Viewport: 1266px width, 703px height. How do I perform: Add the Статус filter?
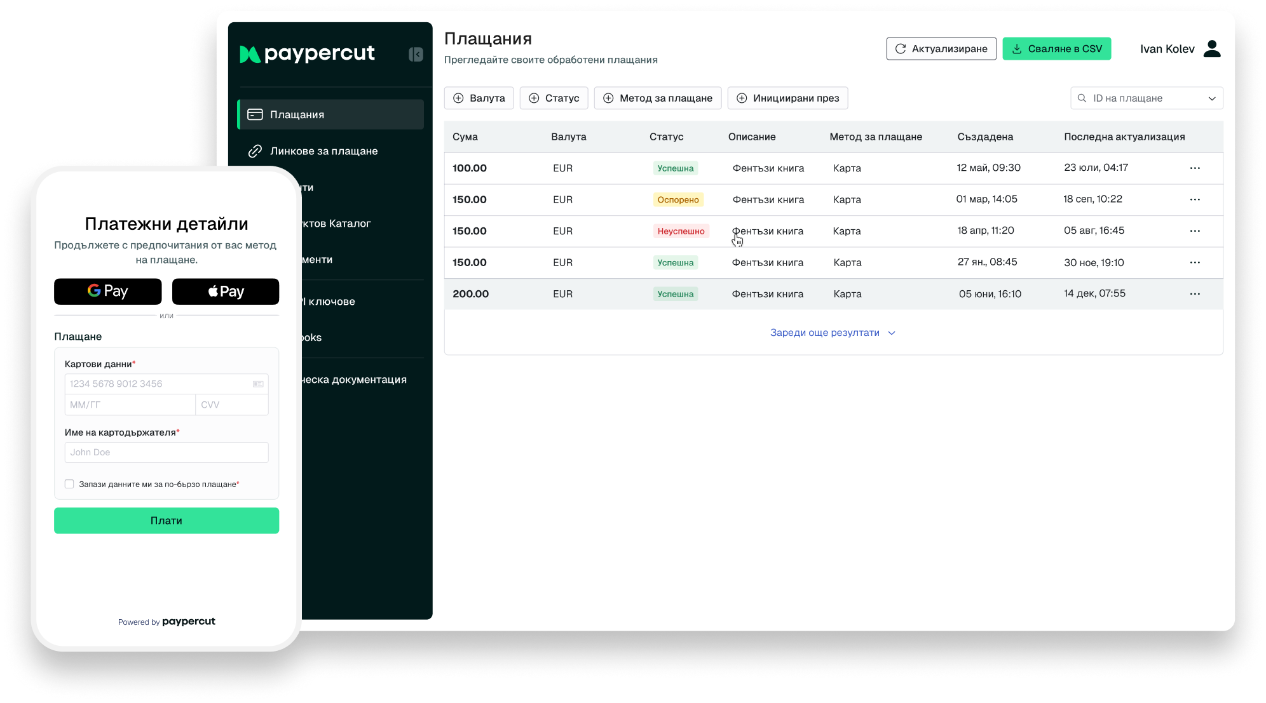[554, 98]
